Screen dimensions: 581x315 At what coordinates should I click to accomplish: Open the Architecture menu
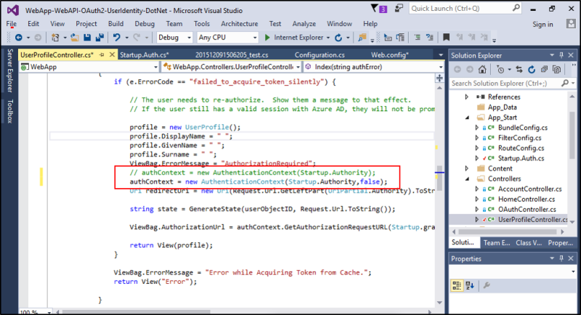(x=239, y=24)
